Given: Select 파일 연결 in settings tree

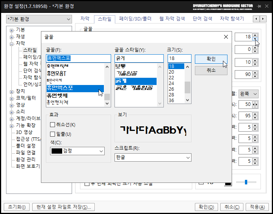Looking at the screenshot, I should coord(26,153).
